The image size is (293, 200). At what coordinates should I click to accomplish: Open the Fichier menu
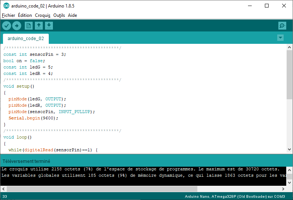pyautogui.click(x=8, y=15)
